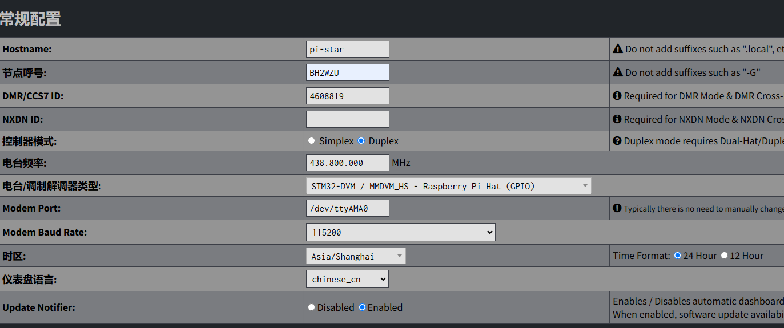This screenshot has height=328, width=784.
Task: Click warning icon next to Hostname note
Action: [x=617, y=49]
